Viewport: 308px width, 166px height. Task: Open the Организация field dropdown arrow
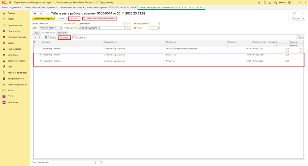tap(126, 23)
